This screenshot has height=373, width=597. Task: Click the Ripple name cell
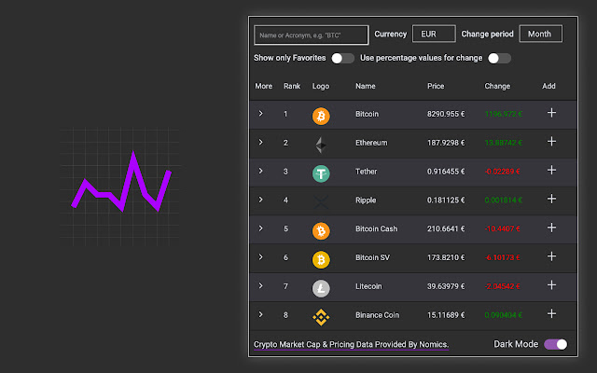(366, 200)
